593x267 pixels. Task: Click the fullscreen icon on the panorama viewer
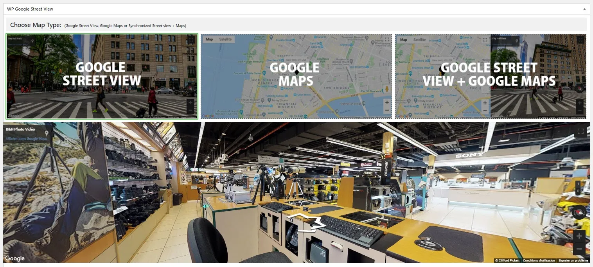point(580,131)
